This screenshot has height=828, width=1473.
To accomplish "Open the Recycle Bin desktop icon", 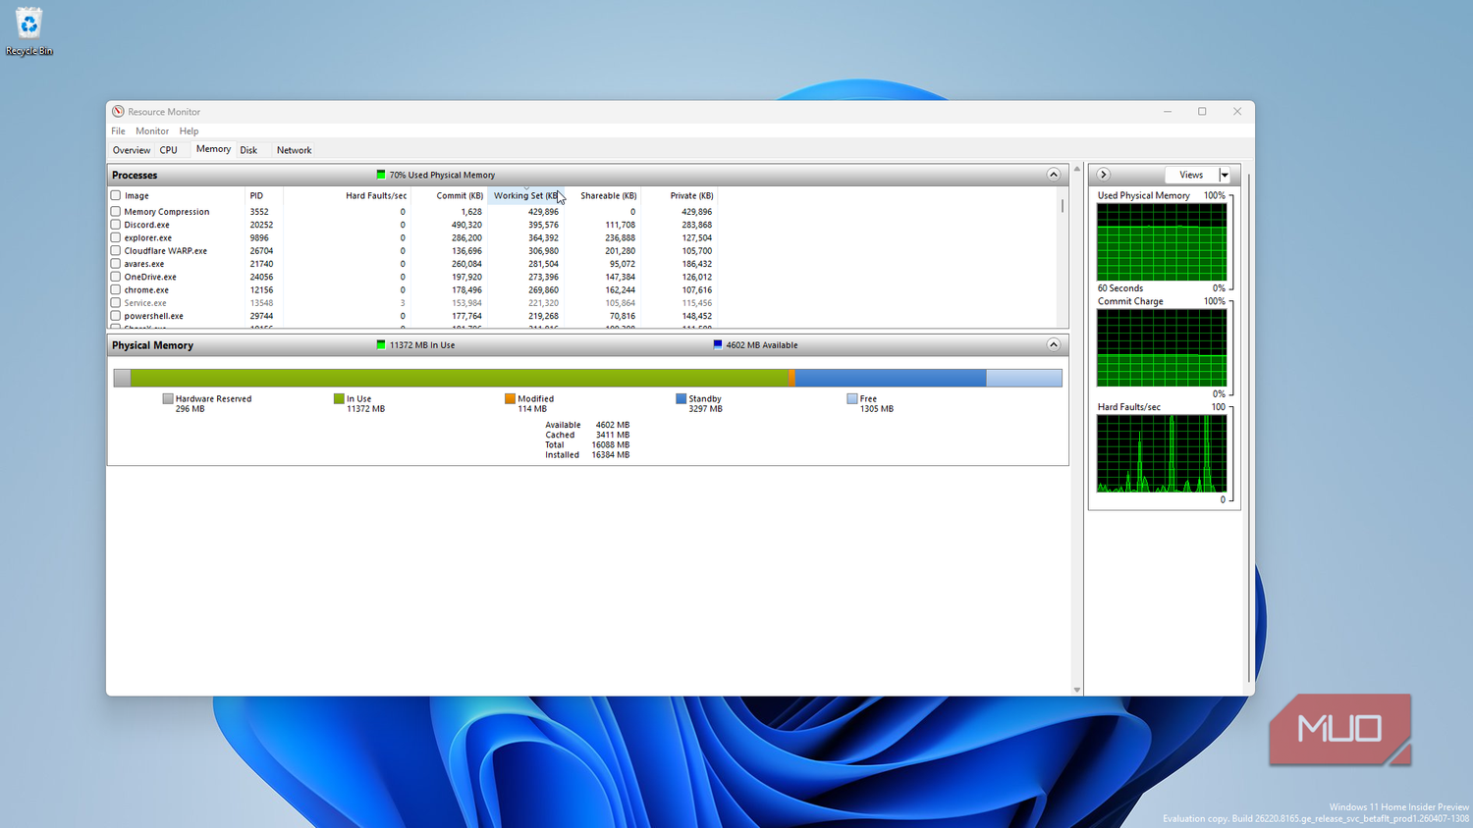I will (28, 31).
